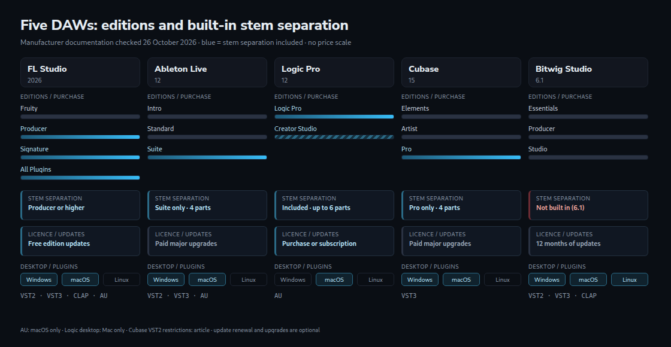Click Cubase's "Paid major upgrades" licence card
The width and height of the screenshot is (671, 347).
(x=461, y=241)
